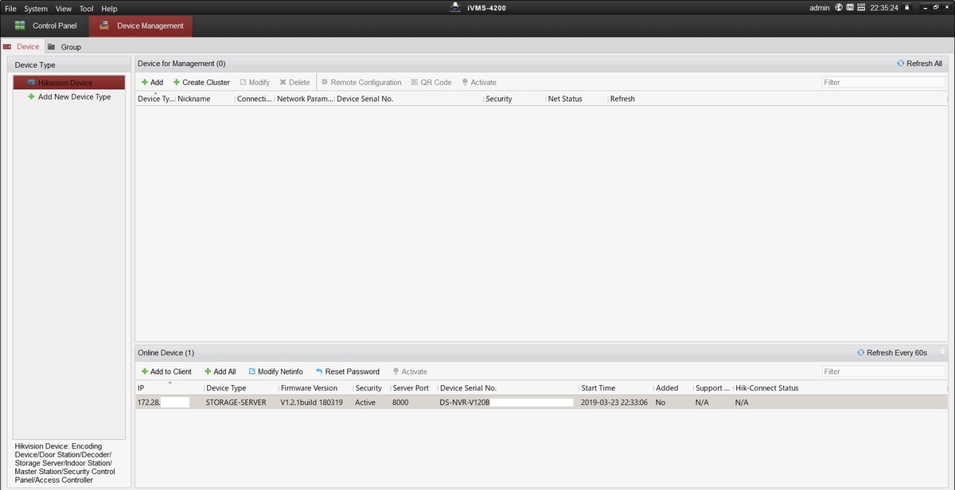Open the File menu

(11, 9)
